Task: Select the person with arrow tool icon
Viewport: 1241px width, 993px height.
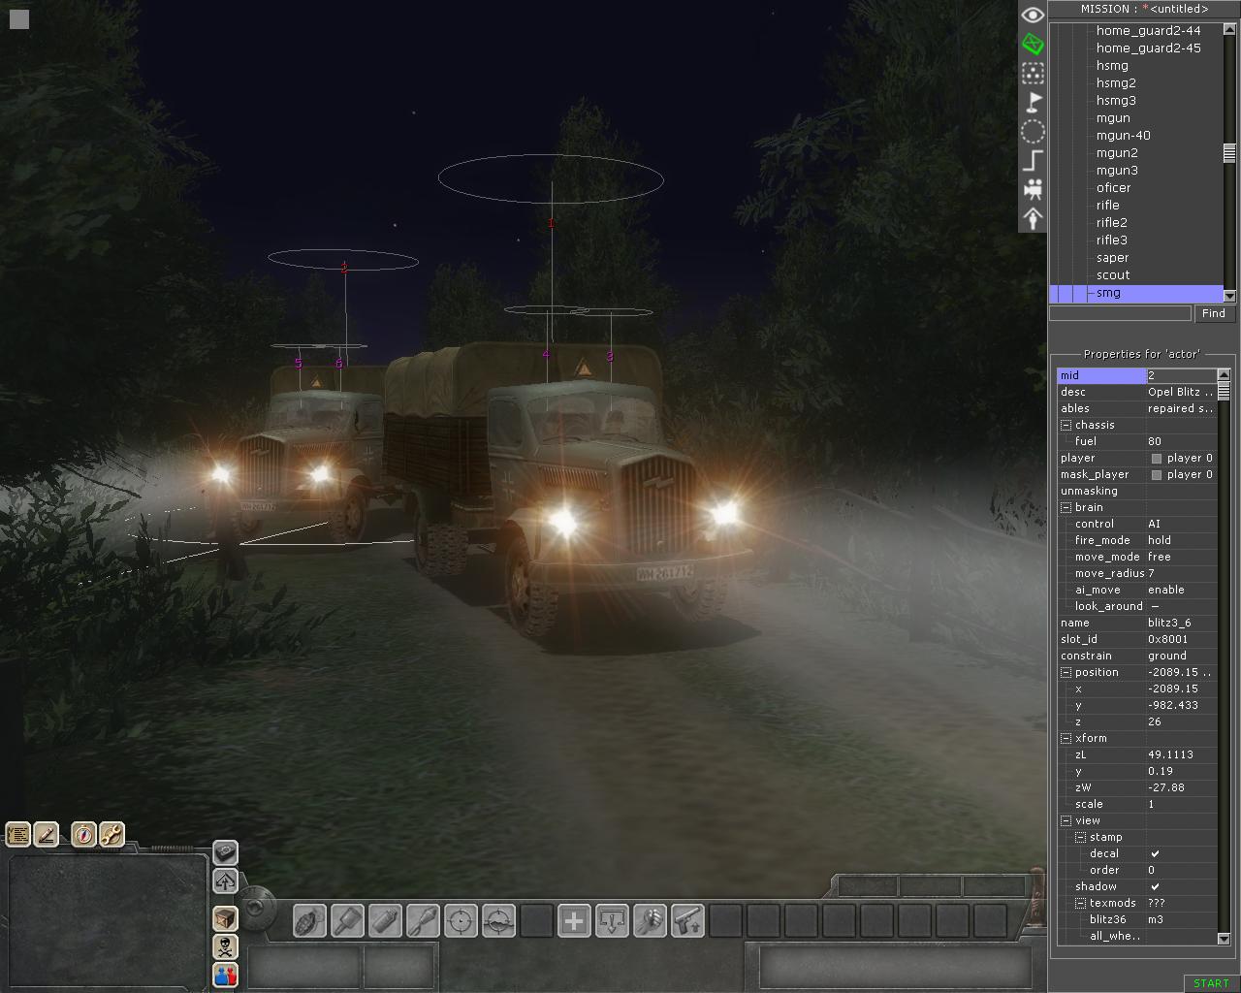Action: 1033,218
